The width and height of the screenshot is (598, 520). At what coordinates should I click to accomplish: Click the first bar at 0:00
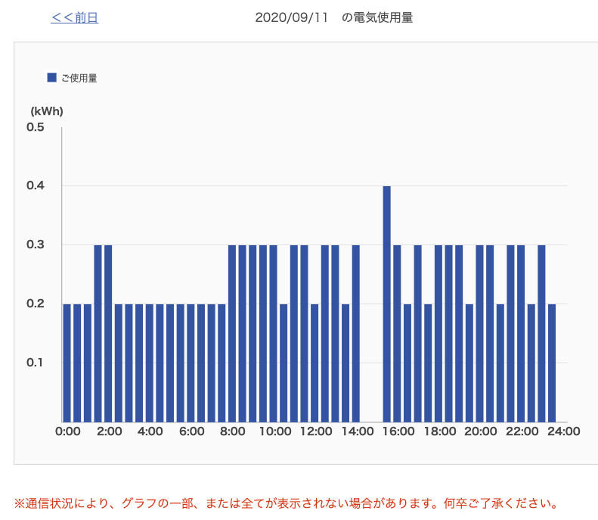click(67, 363)
